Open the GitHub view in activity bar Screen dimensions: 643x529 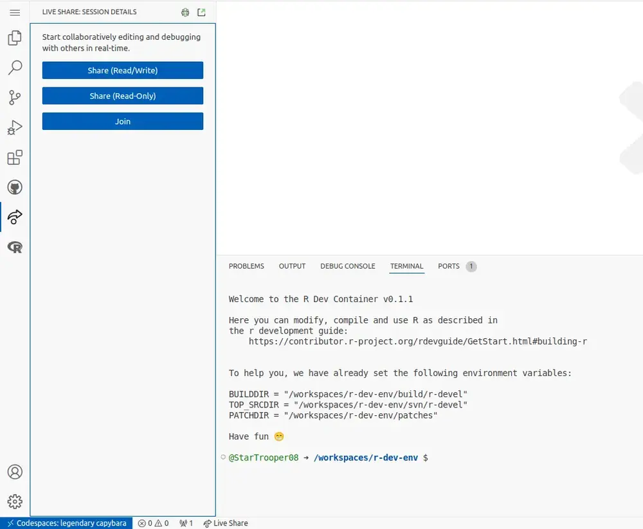[x=15, y=187]
